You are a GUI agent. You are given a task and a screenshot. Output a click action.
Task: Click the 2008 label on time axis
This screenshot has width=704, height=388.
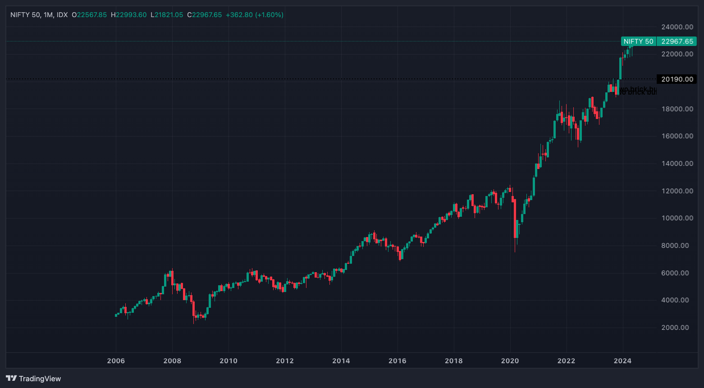(172, 361)
